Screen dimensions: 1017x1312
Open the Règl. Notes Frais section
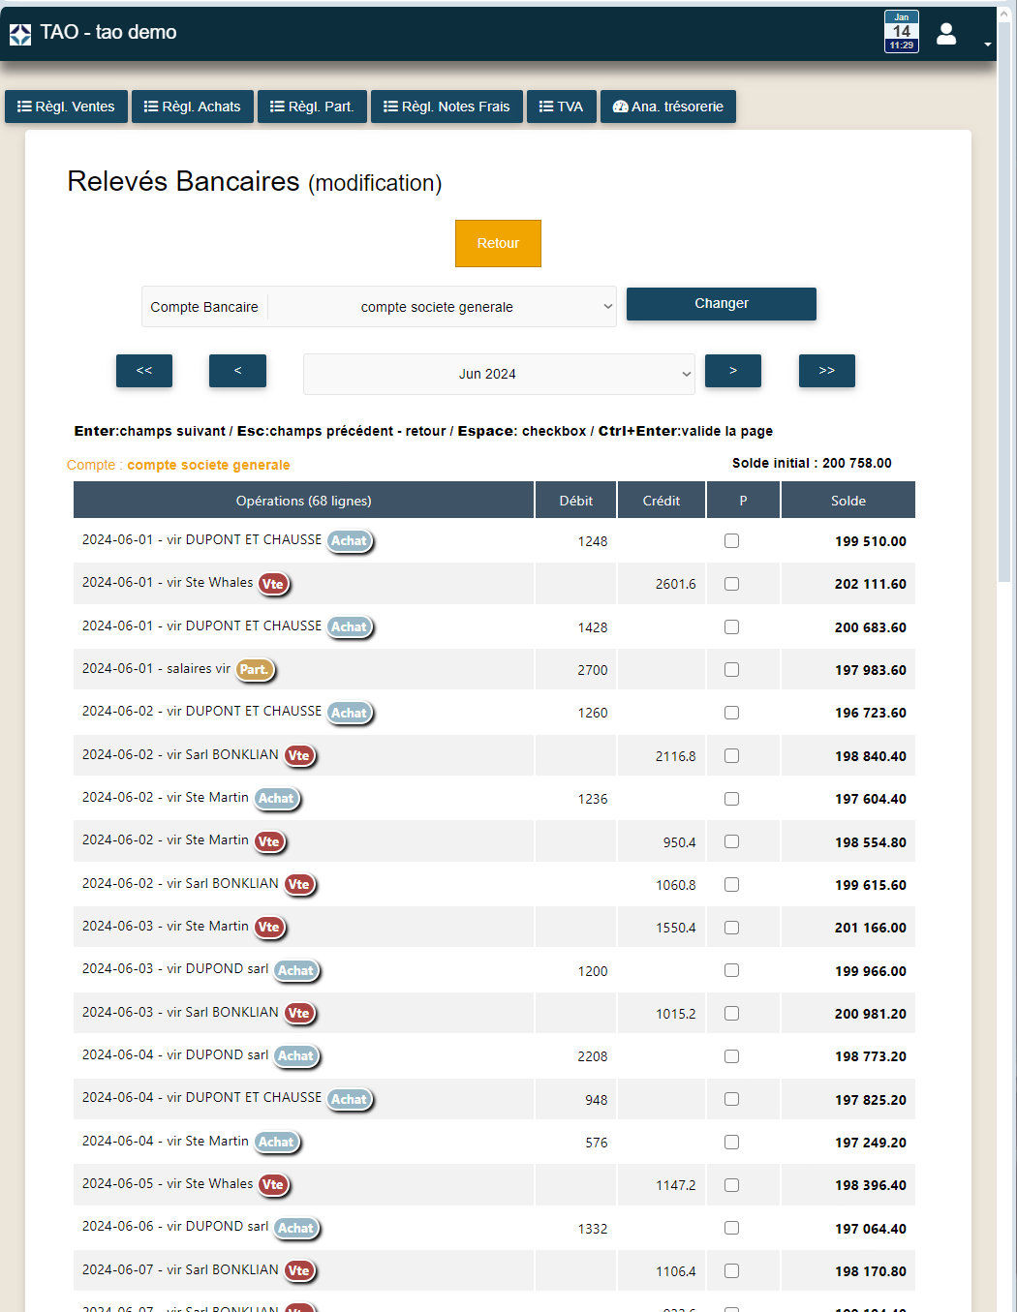[x=447, y=107]
